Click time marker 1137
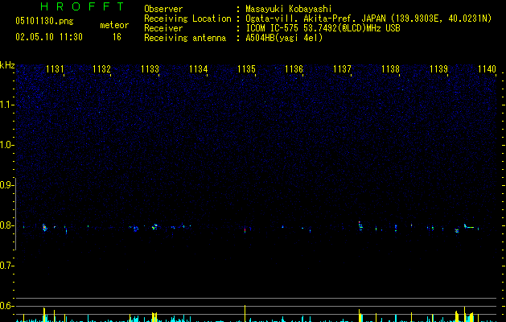This screenshot has height=322, width=506. (x=342, y=69)
